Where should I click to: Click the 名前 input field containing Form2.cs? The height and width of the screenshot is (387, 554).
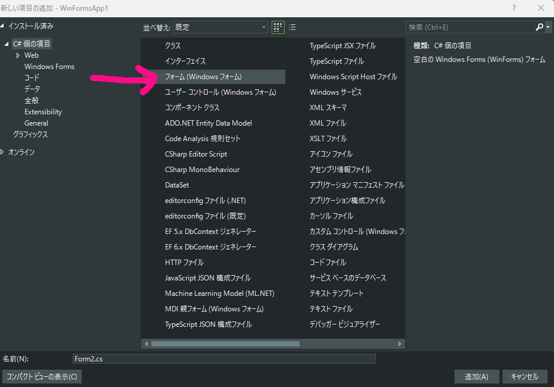(224, 359)
